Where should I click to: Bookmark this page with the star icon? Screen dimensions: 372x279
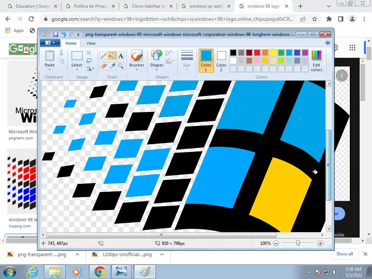[x=315, y=19]
